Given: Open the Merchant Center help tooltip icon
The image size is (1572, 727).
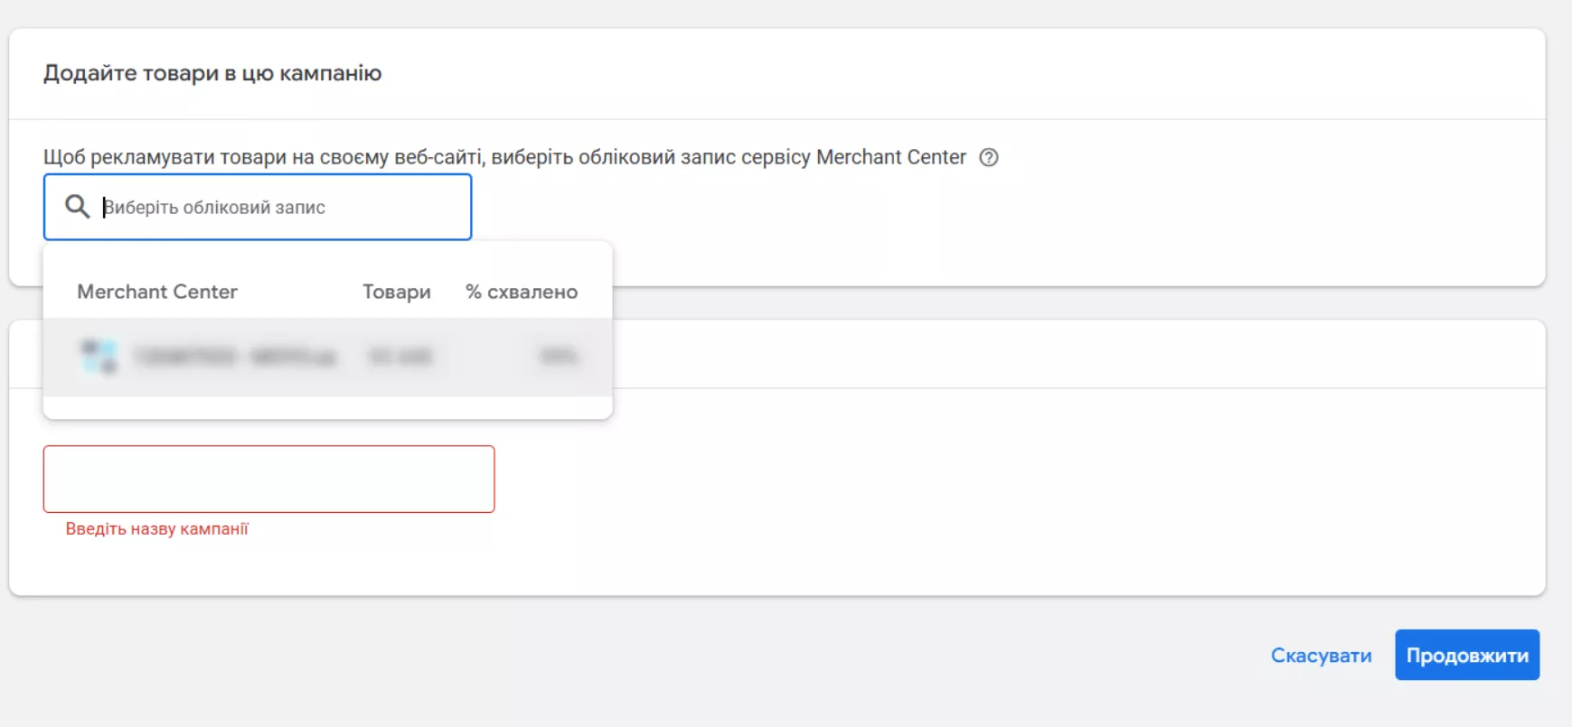Looking at the screenshot, I should (x=989, y=157).
